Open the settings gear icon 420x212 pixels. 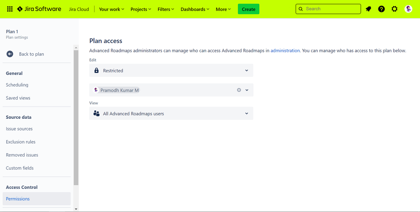pos(395,9)
